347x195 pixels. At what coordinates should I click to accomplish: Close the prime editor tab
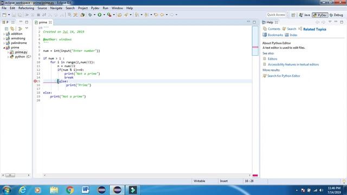point(50,22)
